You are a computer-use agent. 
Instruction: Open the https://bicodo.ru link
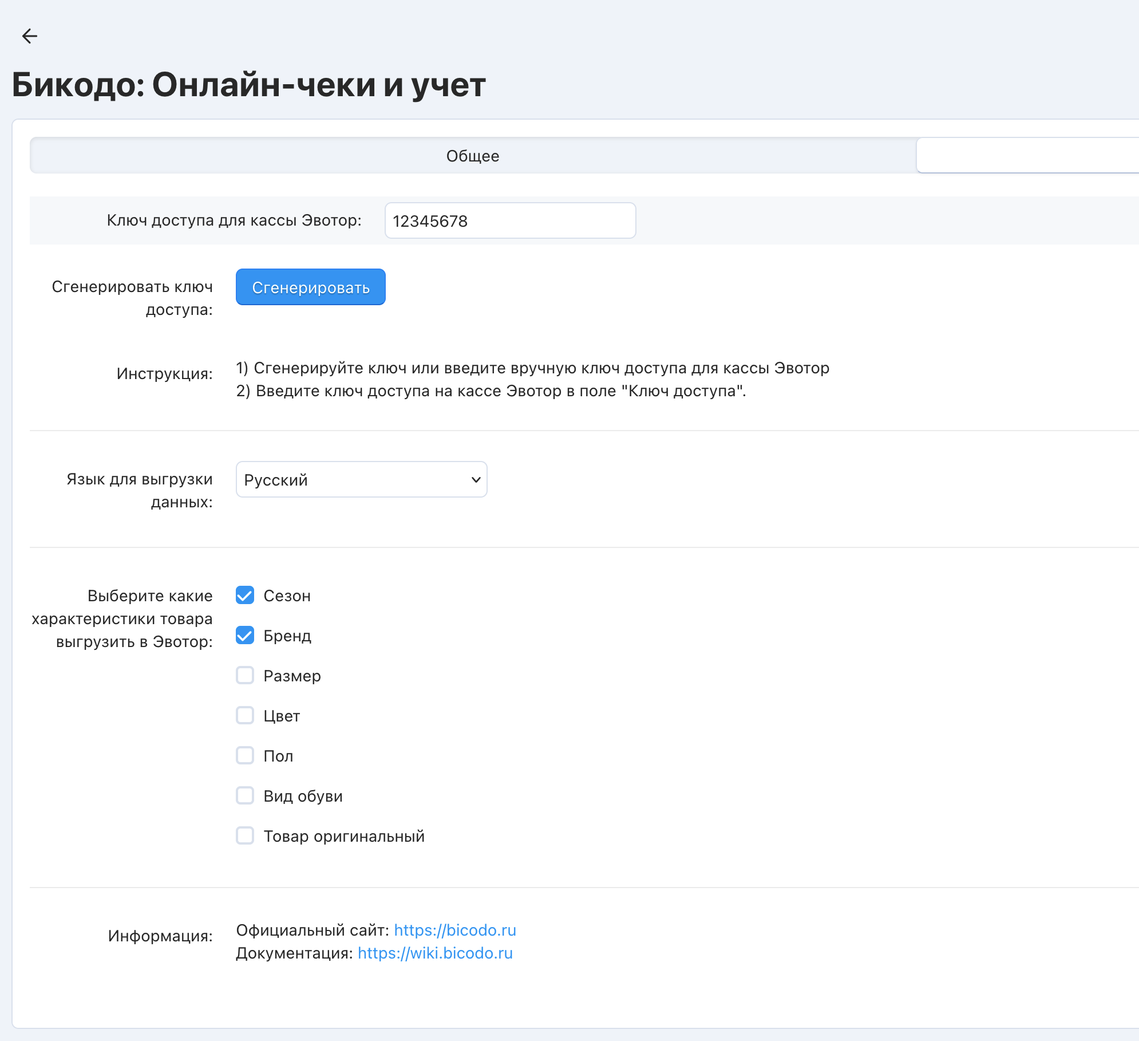coord(455,930)
